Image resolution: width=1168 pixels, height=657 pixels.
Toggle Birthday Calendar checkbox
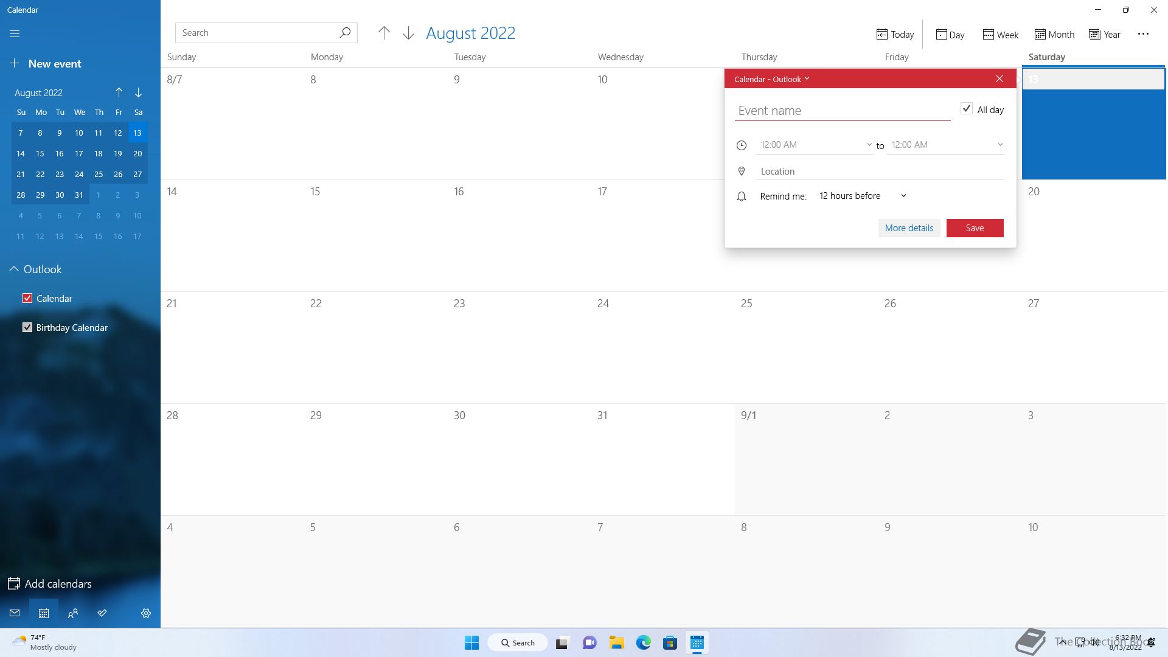(27, 327)
